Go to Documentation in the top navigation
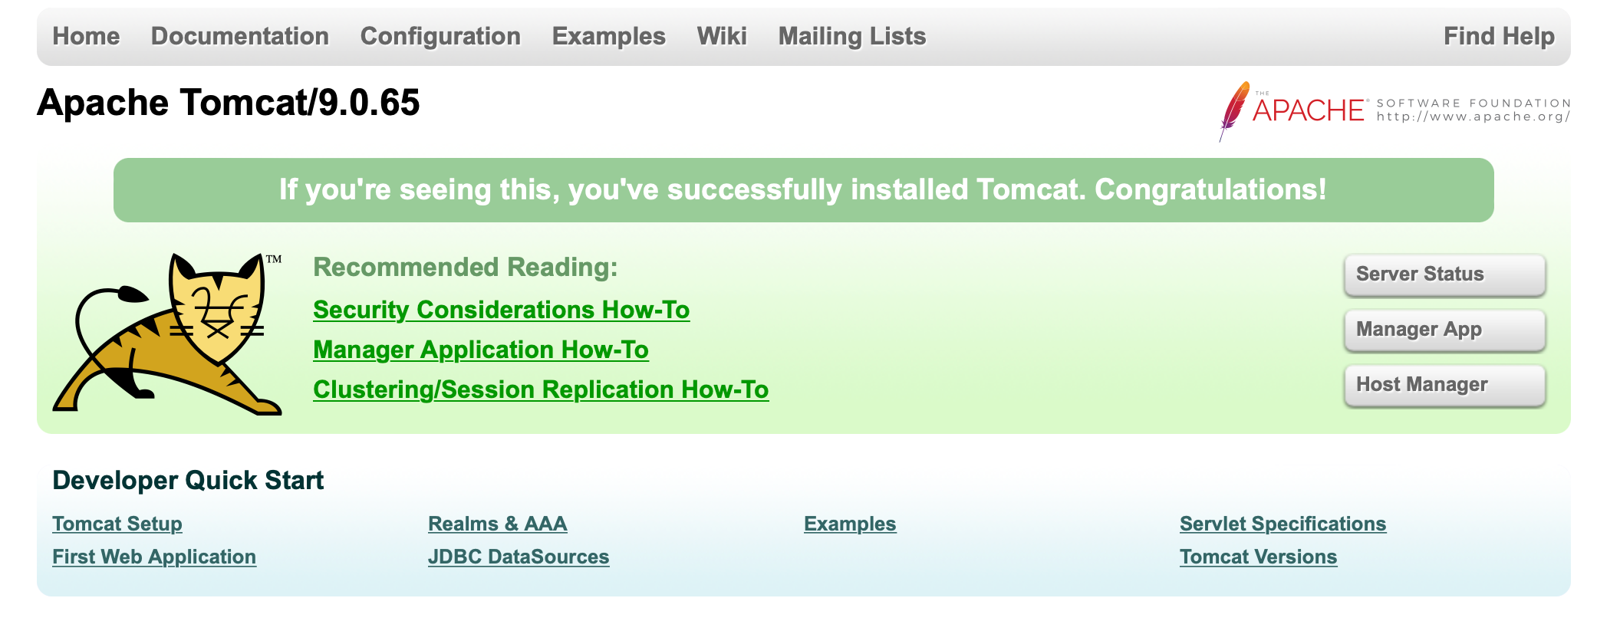 240,36
